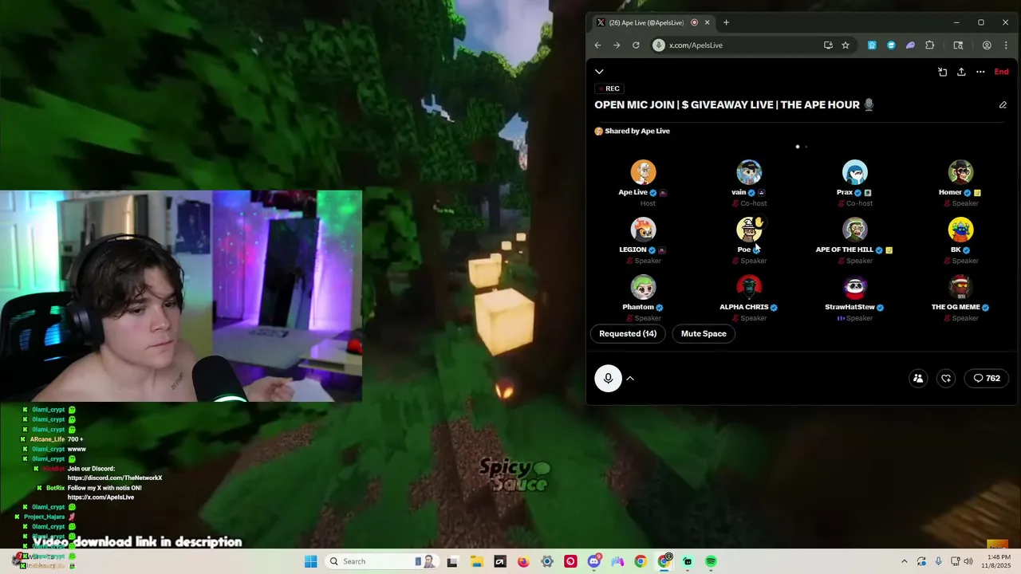
Task: Collapse the Space panel chevron
Action: point(599,72)
